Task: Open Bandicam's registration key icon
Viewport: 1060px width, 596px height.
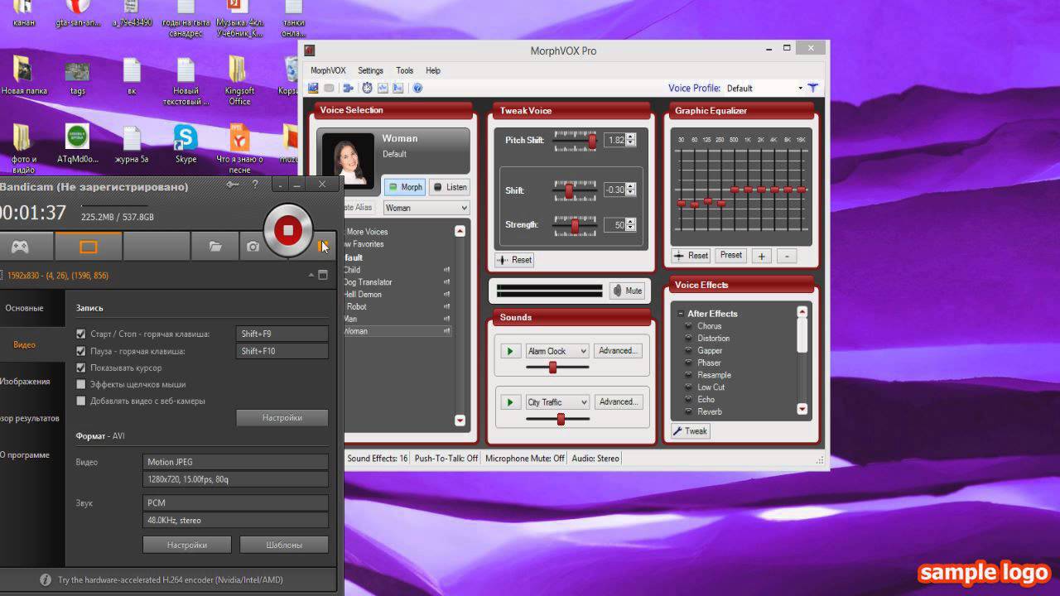Action: pos(233,185)
